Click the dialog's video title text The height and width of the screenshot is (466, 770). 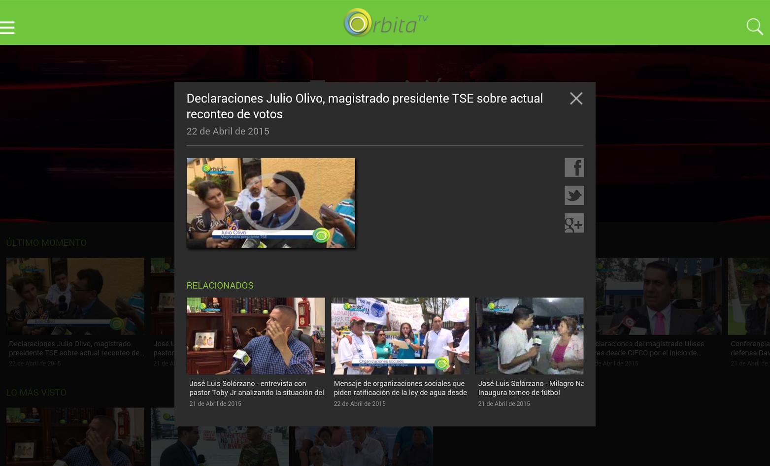pyautogui.click(x=365, y=106)
